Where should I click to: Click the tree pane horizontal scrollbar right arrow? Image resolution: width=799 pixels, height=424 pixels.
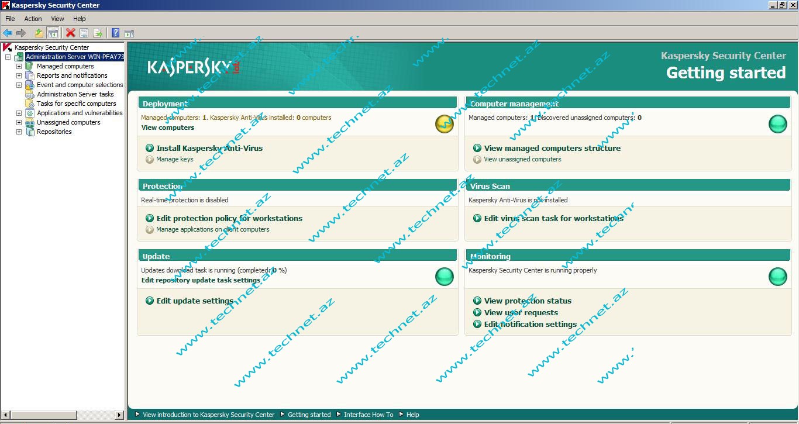(120, 415)
